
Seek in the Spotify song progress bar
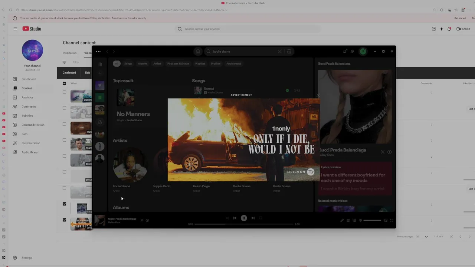tap(244, 224)
